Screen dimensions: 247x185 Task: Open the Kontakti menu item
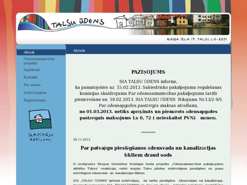30,77
